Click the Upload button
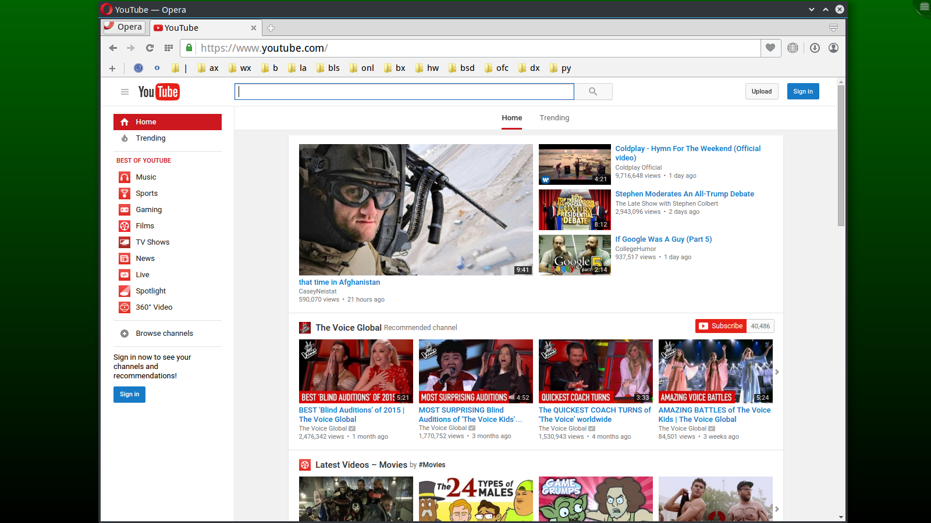This screenshot has height=523, width=931. [761, 91]
